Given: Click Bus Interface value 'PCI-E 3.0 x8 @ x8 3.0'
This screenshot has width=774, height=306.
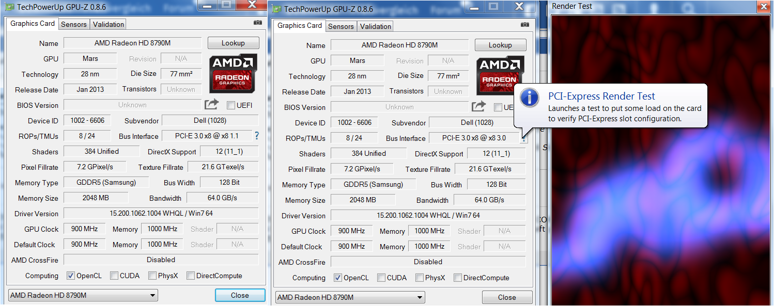Looking at the screenshot, I should pyautogui.click(x=474, y=138).
